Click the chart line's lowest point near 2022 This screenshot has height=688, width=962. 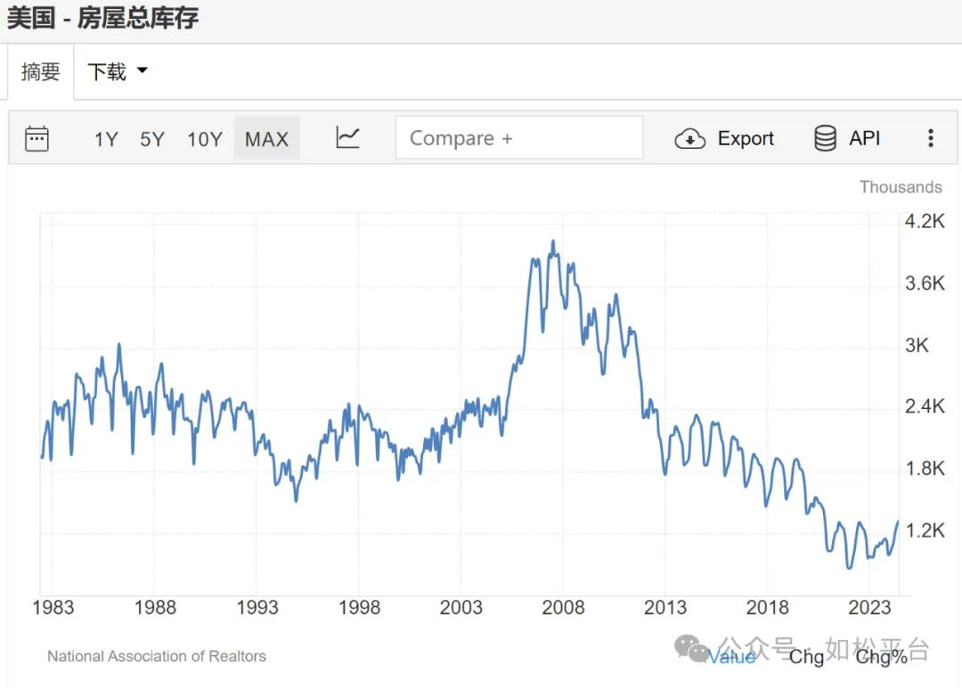coord(849,567)
